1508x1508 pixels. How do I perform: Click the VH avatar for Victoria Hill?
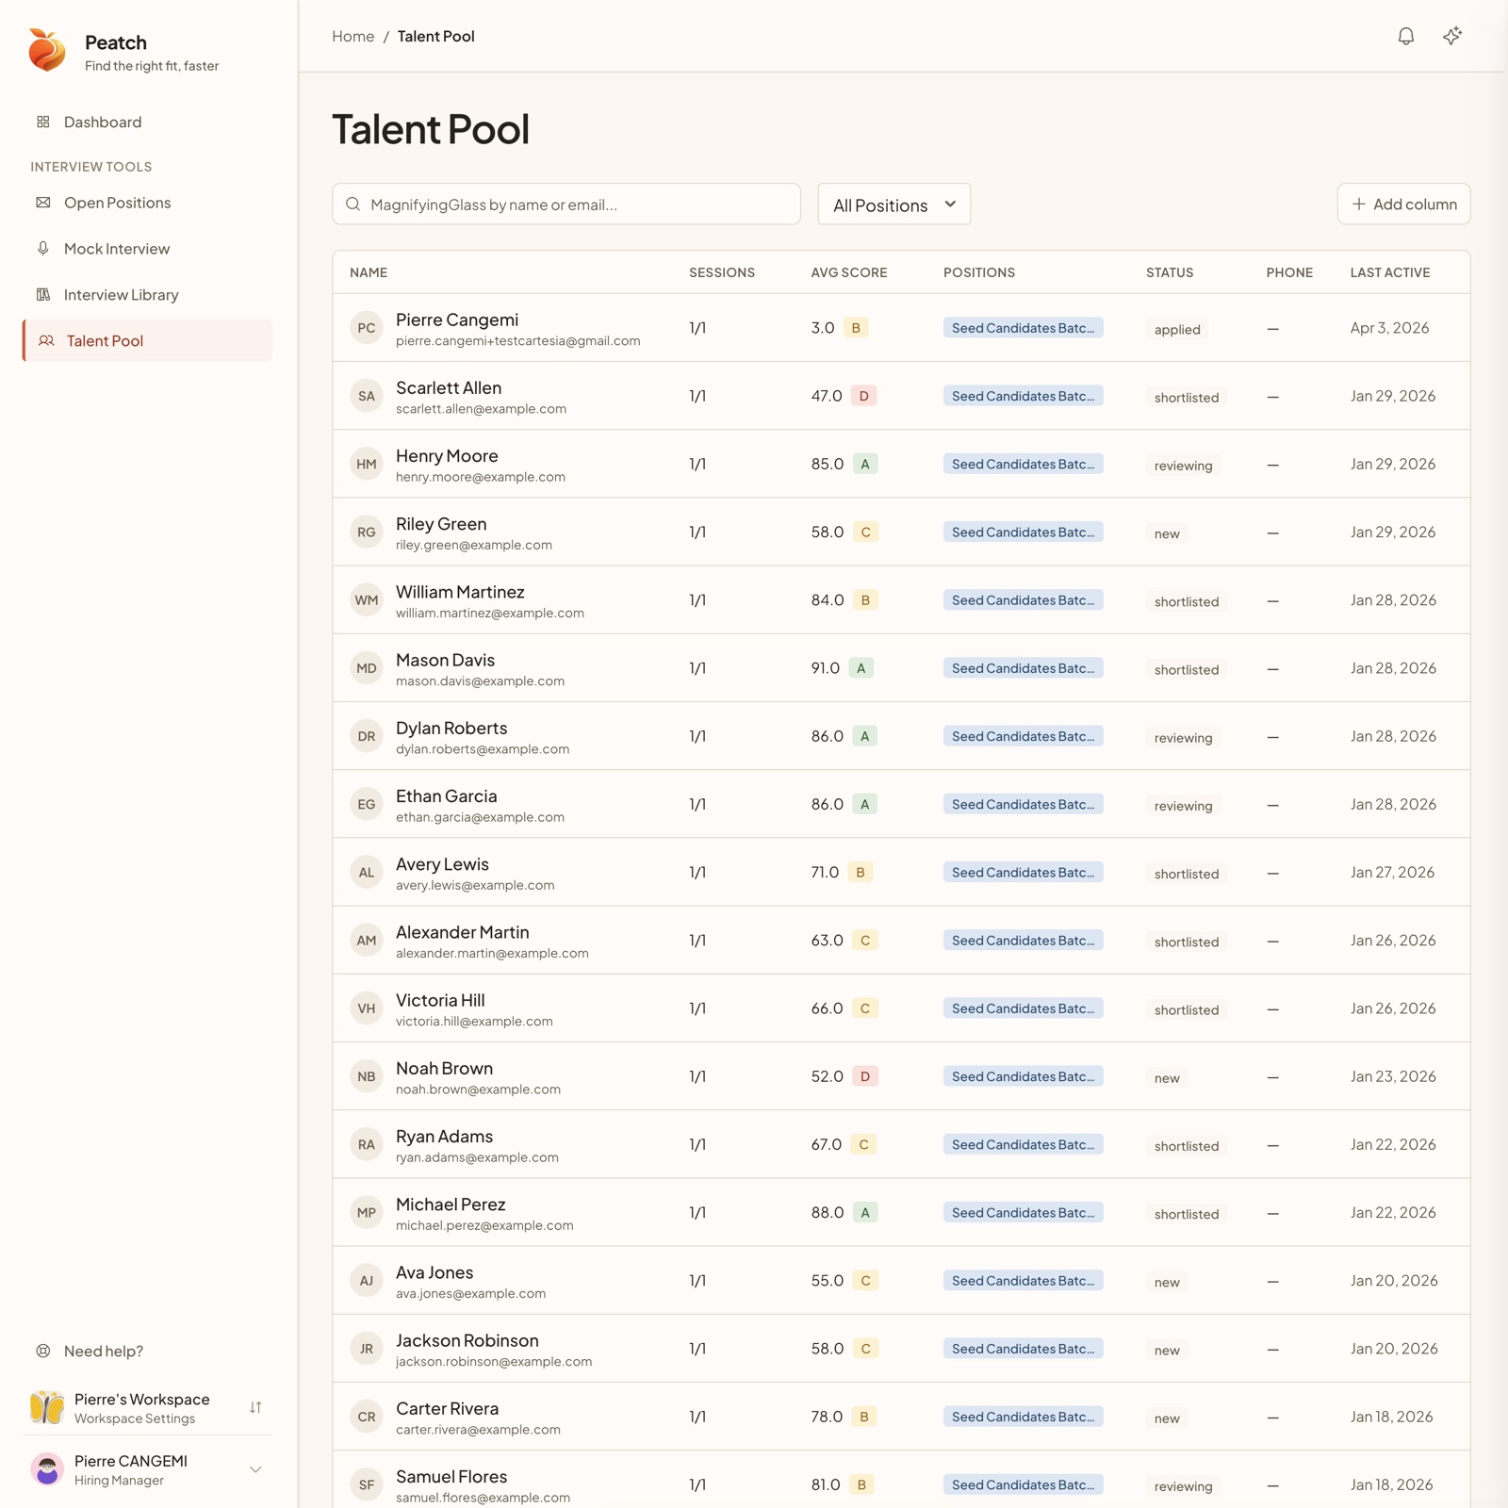367,1008
